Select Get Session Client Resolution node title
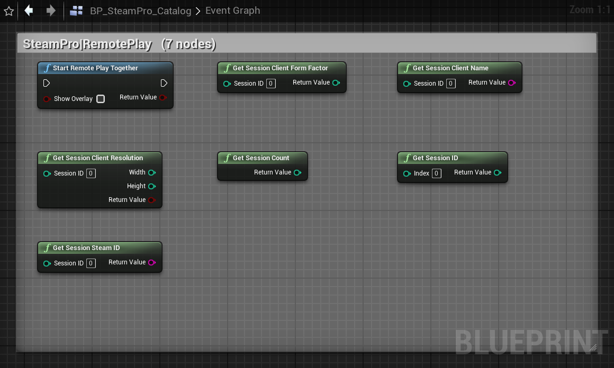This screenshot has height=368, width=614. click(x=98, y=158)
